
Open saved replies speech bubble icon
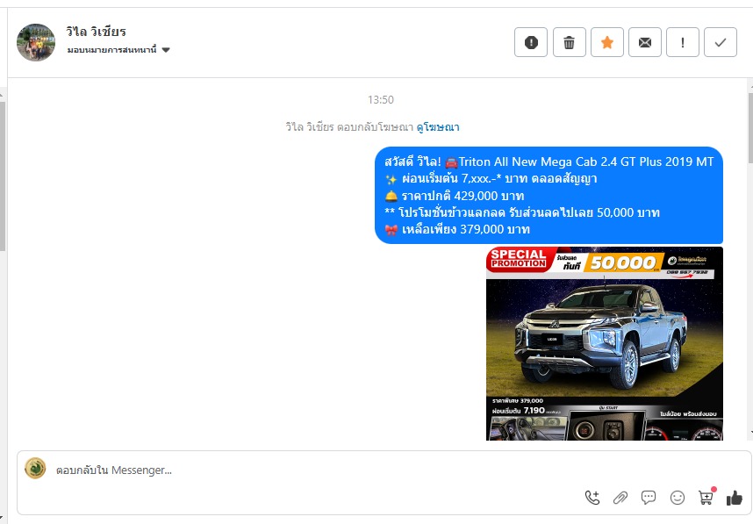coord(649,498)
